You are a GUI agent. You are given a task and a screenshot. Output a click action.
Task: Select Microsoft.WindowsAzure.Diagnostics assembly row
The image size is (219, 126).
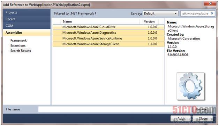tap(108, 33)
